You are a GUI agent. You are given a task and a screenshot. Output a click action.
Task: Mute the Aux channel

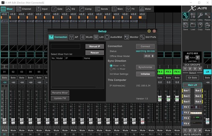pos(142,130)
